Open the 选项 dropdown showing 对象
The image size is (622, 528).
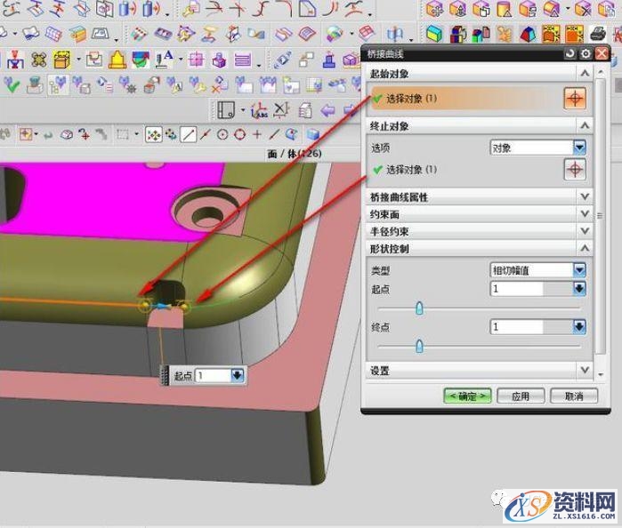[x=579, y=148]
